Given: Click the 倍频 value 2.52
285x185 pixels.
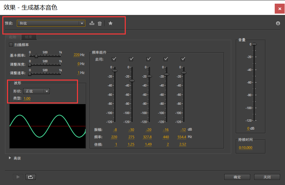Looking at the screenshot, I should pyautogui.click(x=183, y=144).
